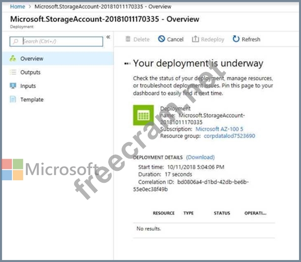Open the Microsoft AZ-100 5 subscription link
This screenshot has height=262, width=301.
click(219, 129)
